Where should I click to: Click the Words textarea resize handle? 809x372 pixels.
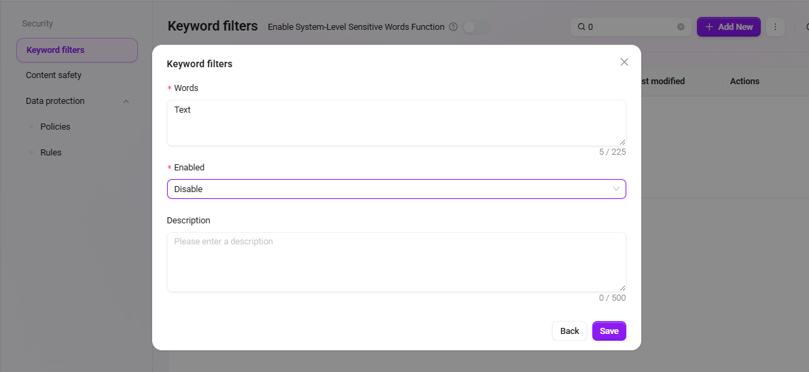[x=622, y=142]
